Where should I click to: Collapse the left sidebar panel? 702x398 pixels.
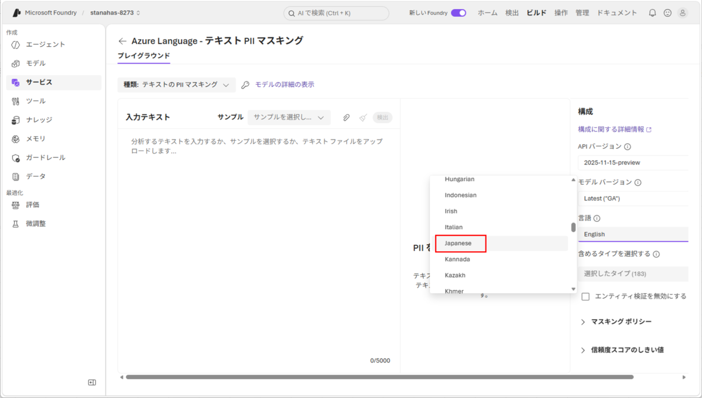click(92, 382)
